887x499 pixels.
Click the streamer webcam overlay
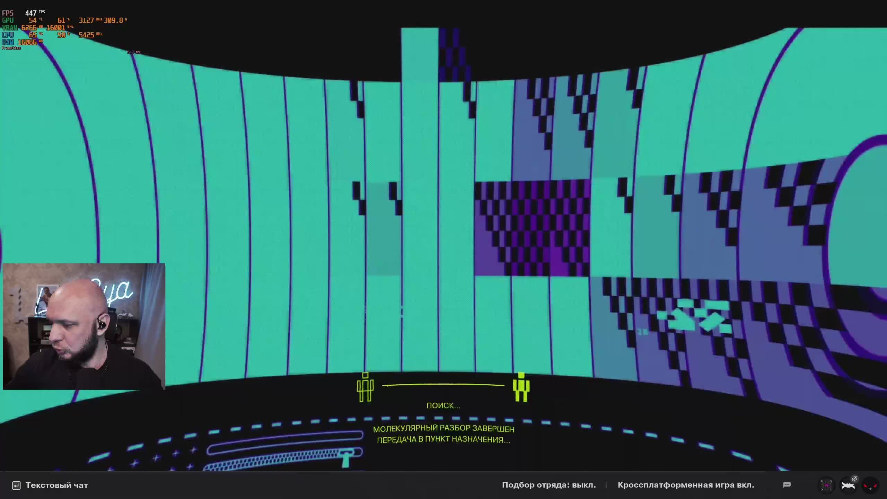click(84, 326)
